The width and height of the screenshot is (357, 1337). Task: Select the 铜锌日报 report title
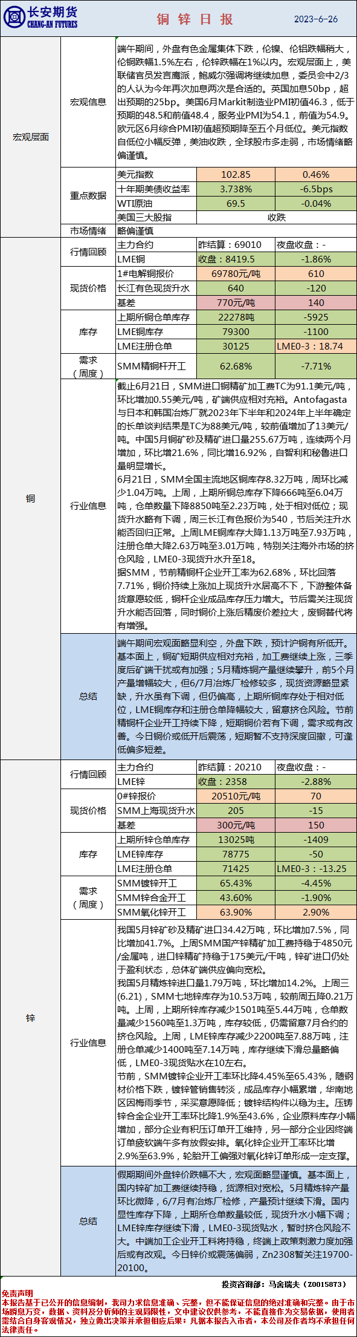click(x=195, y=19)
